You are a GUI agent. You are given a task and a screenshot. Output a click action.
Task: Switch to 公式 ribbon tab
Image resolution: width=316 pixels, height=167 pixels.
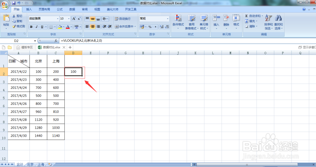click(60, 9)
